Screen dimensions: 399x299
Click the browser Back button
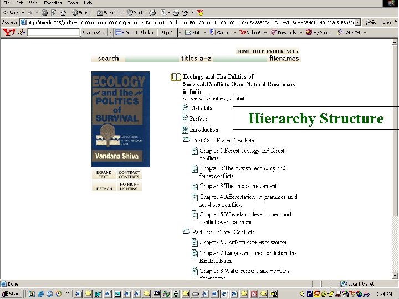coord(11,12)
